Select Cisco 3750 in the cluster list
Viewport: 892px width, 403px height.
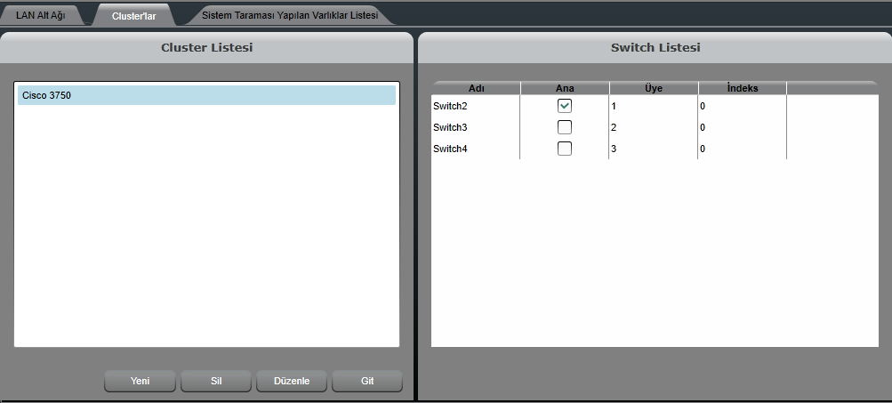(x=206, y=95)
